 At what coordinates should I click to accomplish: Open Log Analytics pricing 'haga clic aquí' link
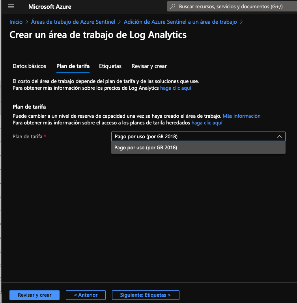coord(176,88)
